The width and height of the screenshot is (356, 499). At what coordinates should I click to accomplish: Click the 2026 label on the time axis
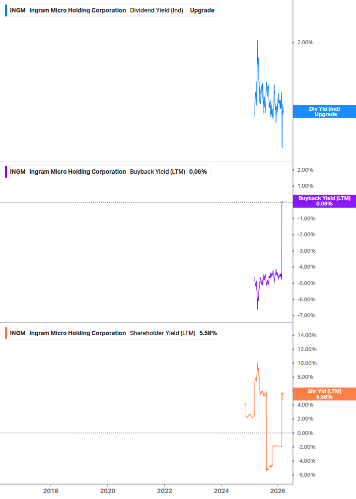pos(279,491)
